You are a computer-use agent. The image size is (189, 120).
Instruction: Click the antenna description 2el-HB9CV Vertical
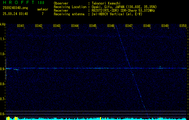(108, 14)
